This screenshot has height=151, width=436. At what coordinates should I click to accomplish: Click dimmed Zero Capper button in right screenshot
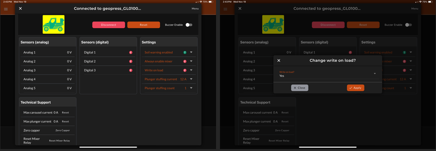282,130
